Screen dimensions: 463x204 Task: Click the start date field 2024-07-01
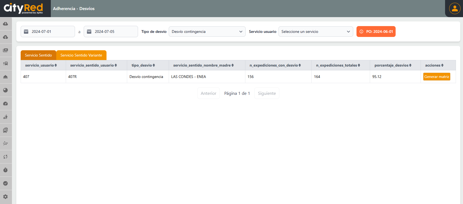click(48, 32)
